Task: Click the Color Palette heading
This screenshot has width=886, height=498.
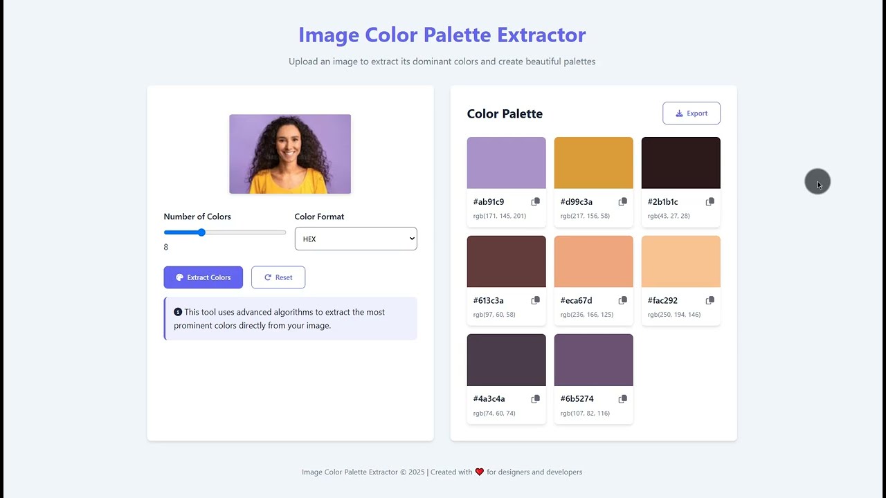Action: tap(505, 113)
